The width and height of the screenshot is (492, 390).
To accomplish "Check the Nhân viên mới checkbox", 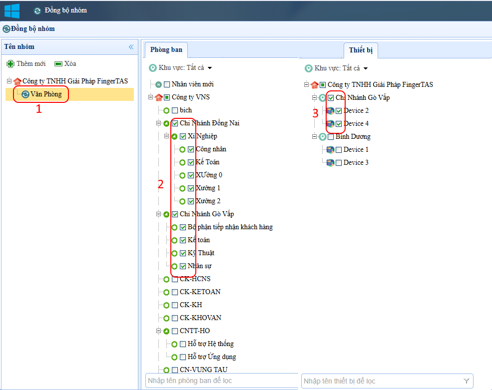I will pyautogui.click(x=167, y=84).
